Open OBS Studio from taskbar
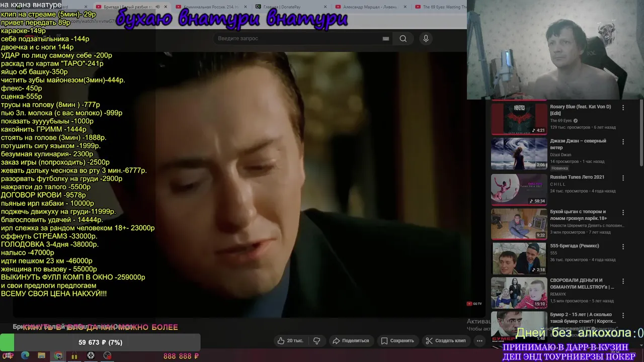Screen dimensions: 644x362 click(91, 355)
